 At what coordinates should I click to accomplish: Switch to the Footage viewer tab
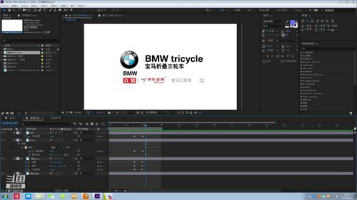point(113,15)
